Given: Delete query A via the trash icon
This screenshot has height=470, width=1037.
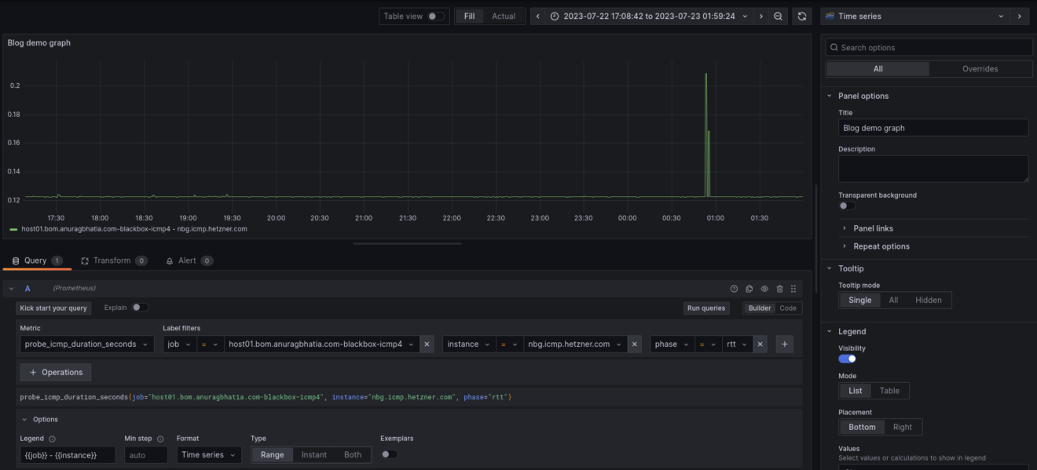Looking at the screenshot, I should (x=779, y=289).
